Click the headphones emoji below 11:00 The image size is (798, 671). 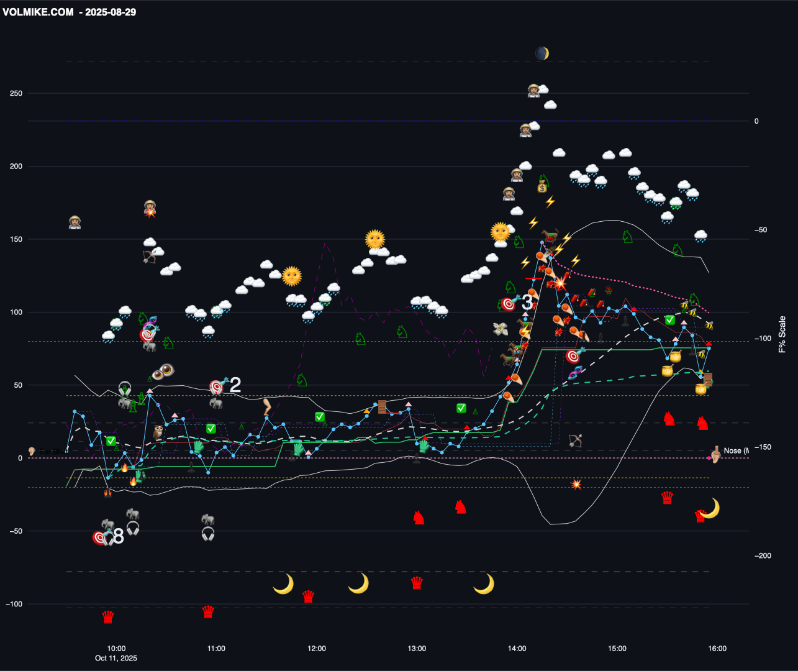(x=208, y=534)
